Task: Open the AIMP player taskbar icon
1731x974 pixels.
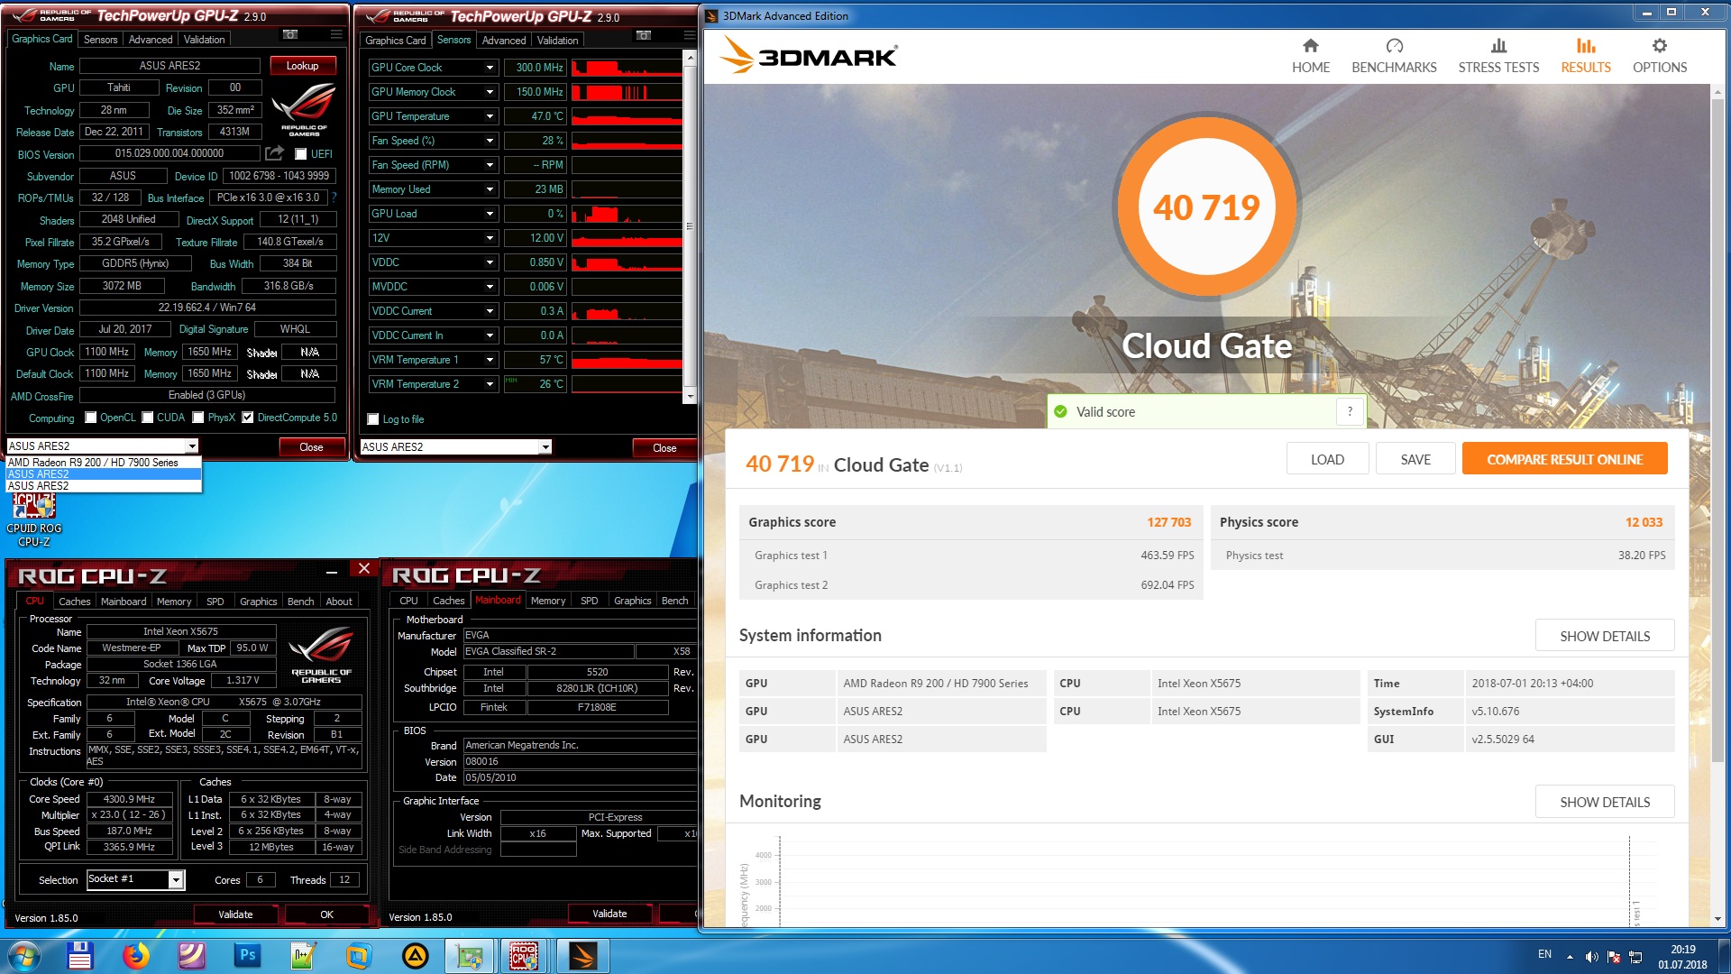Action: (415, 955)
